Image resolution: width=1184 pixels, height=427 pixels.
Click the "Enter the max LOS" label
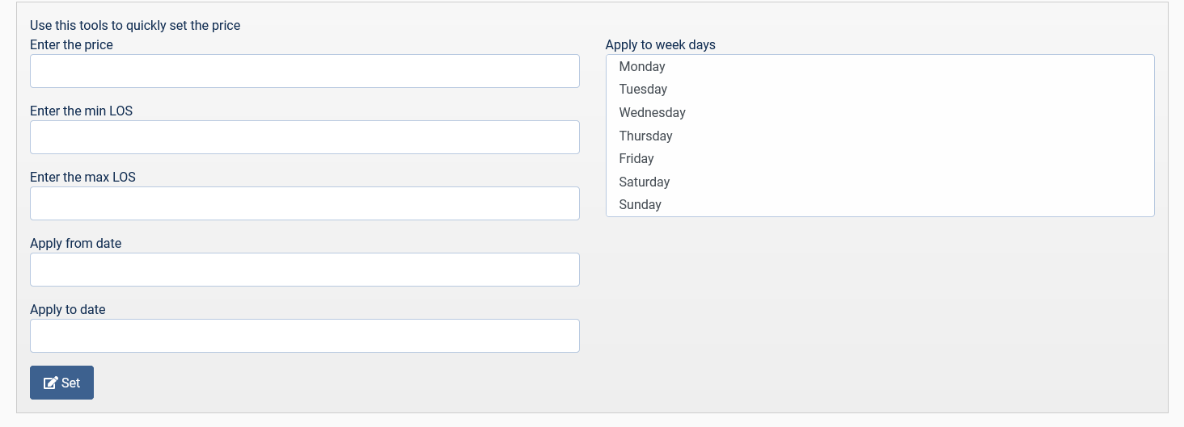pos(82,178)
